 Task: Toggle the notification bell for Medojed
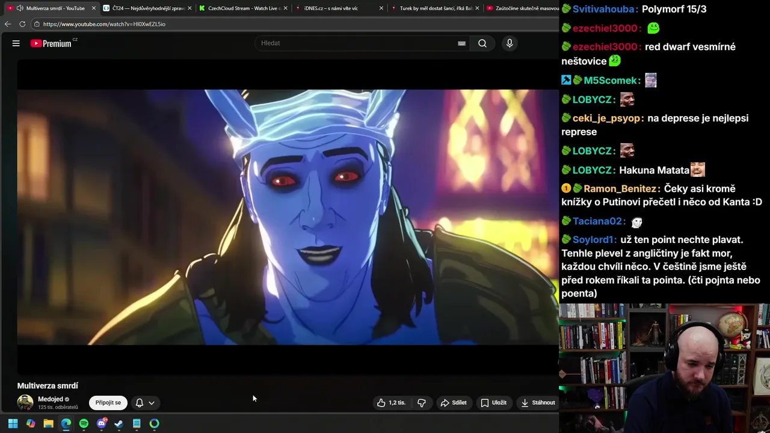click(x=139, y=403)
